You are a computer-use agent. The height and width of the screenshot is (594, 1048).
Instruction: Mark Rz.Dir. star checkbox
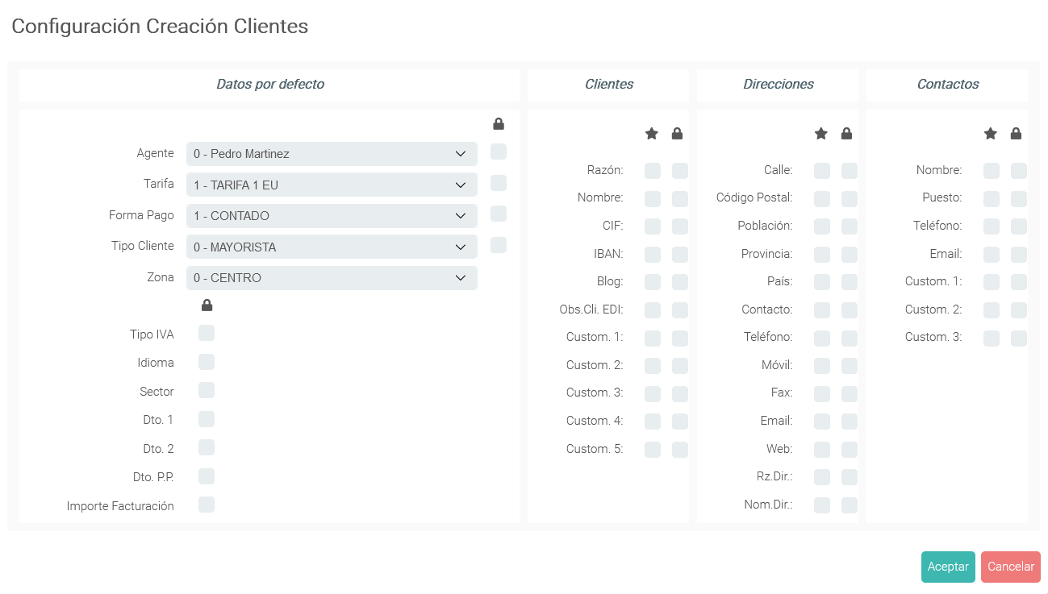tap(822, 477)
